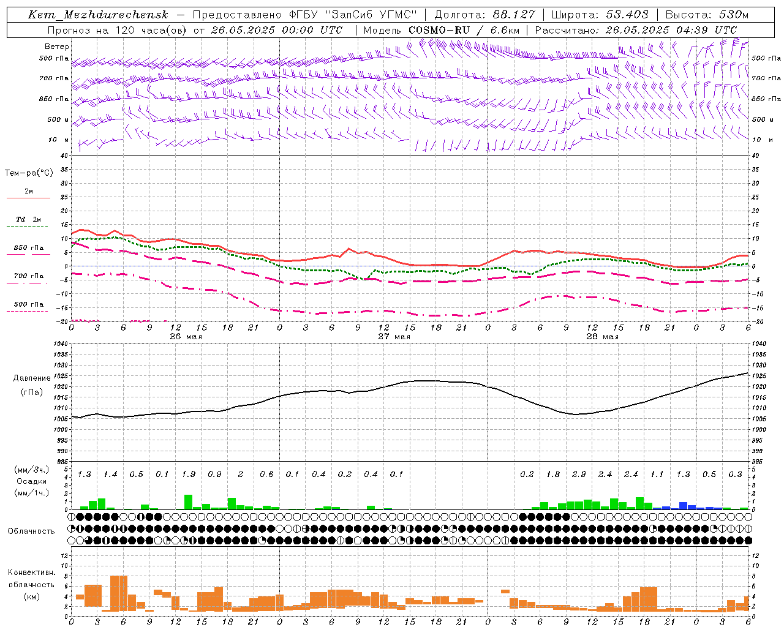
Task: Click the 1.8 precipitation value
Action: point(553,475)
